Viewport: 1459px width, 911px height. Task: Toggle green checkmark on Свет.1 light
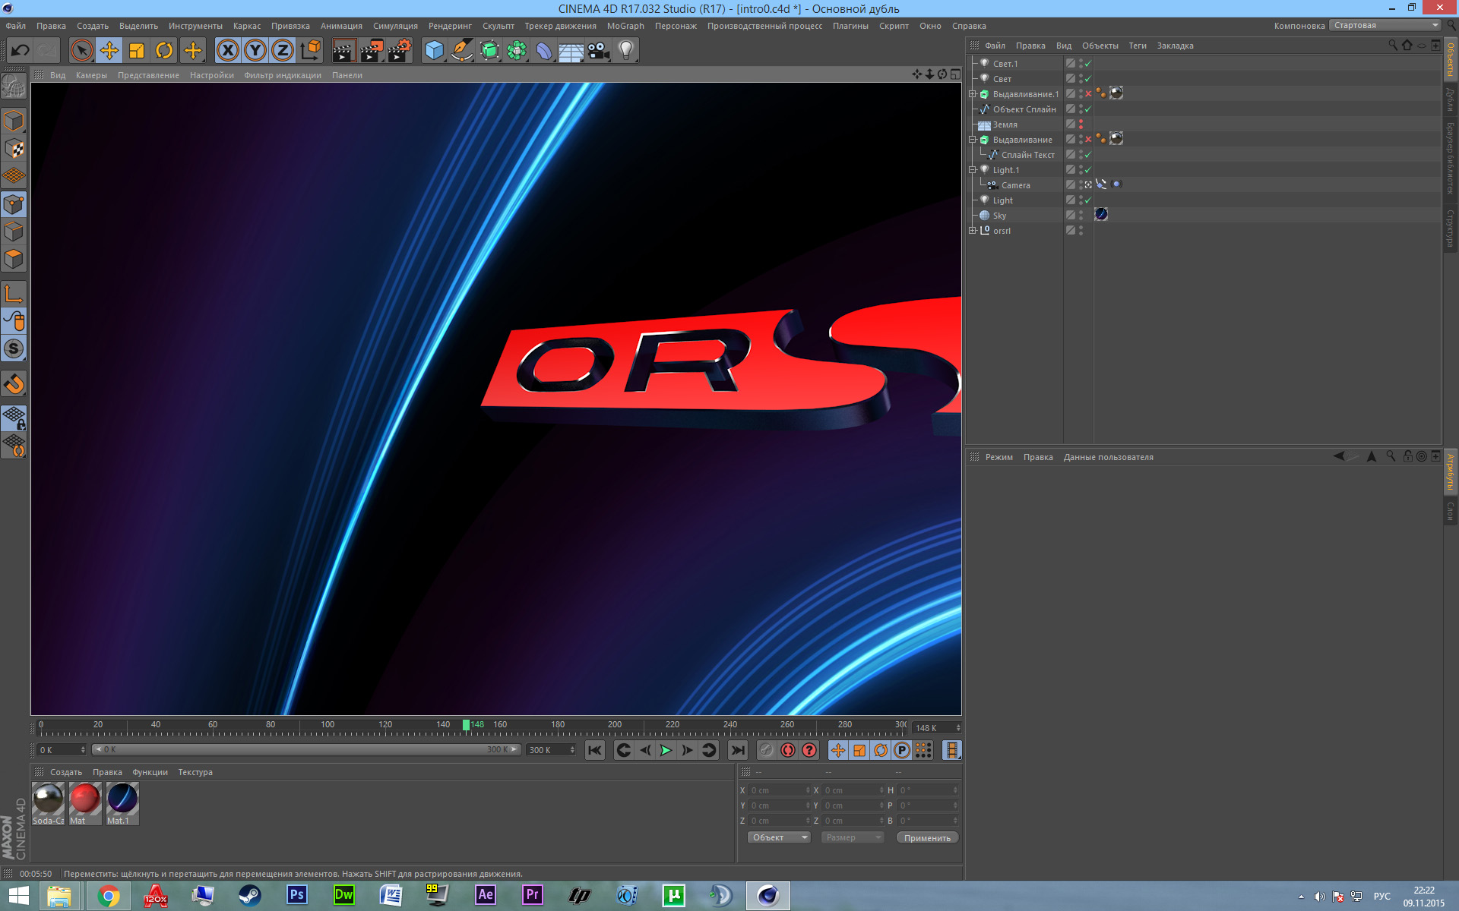(1088, 64)
